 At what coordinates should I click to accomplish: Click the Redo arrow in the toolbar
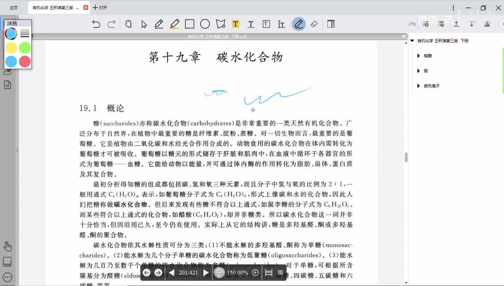[x=112, y=24]
